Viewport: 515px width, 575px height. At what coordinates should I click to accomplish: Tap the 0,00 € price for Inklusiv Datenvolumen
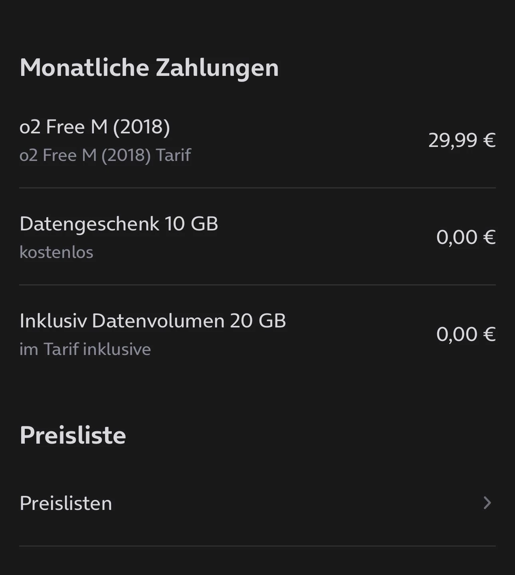click(x=465, y=334)
